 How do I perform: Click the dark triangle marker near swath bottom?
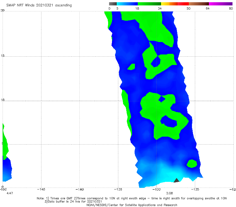point(176,180)
